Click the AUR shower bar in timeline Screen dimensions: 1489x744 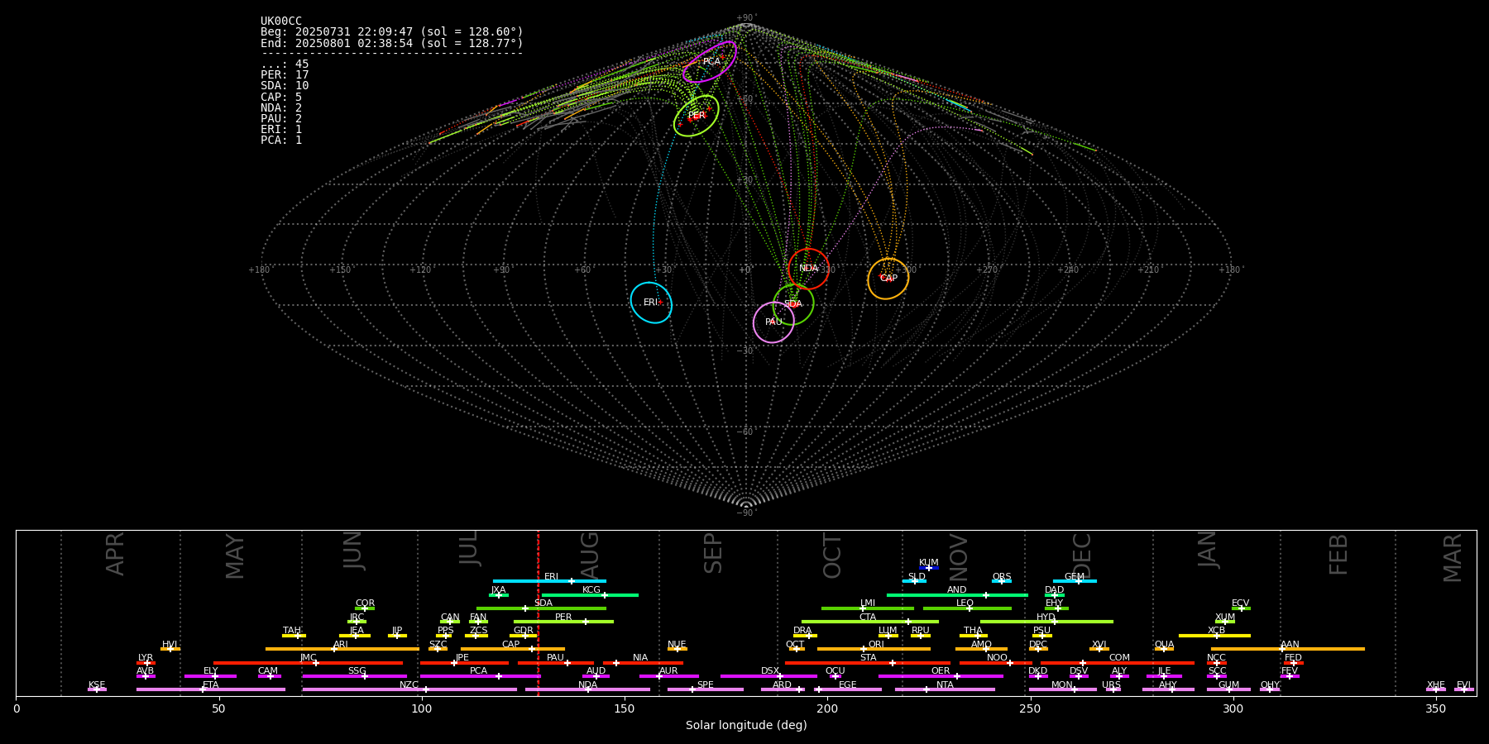tap(668, 676)
